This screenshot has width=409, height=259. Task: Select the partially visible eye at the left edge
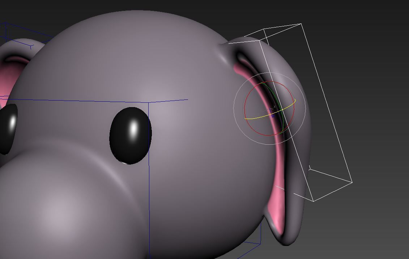pyautogui.click(x=8, y=129)
